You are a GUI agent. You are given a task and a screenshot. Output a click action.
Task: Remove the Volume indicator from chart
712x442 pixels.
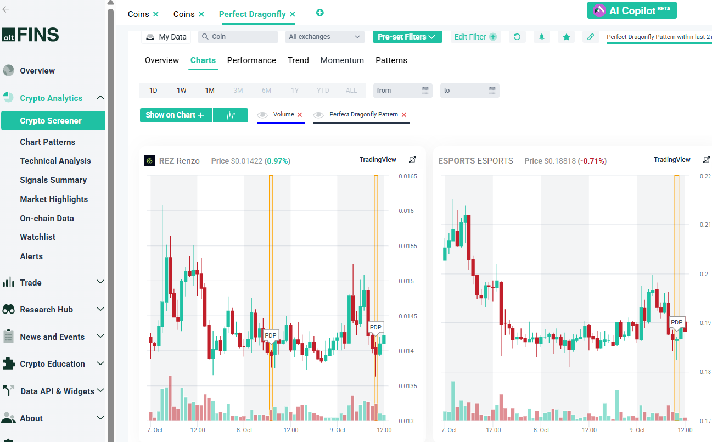coord(300,115)
